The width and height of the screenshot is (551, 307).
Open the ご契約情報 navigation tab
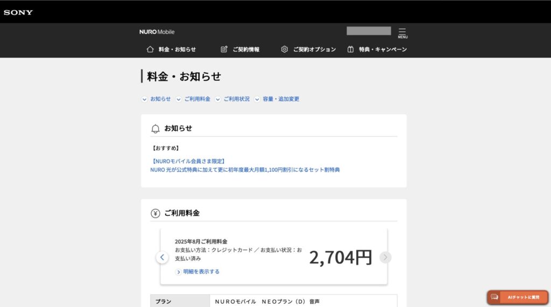click(x=246, y=50)
